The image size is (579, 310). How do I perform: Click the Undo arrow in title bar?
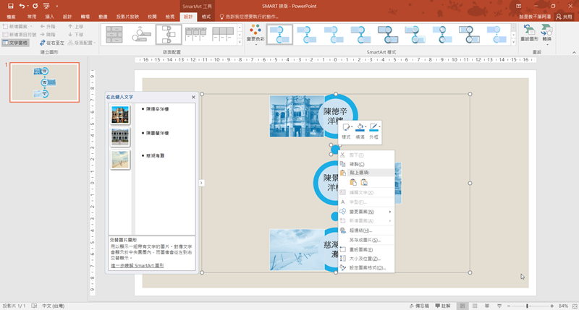[x=23, y=5]
